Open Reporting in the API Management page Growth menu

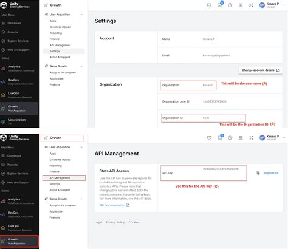click(x=55, y=166)
